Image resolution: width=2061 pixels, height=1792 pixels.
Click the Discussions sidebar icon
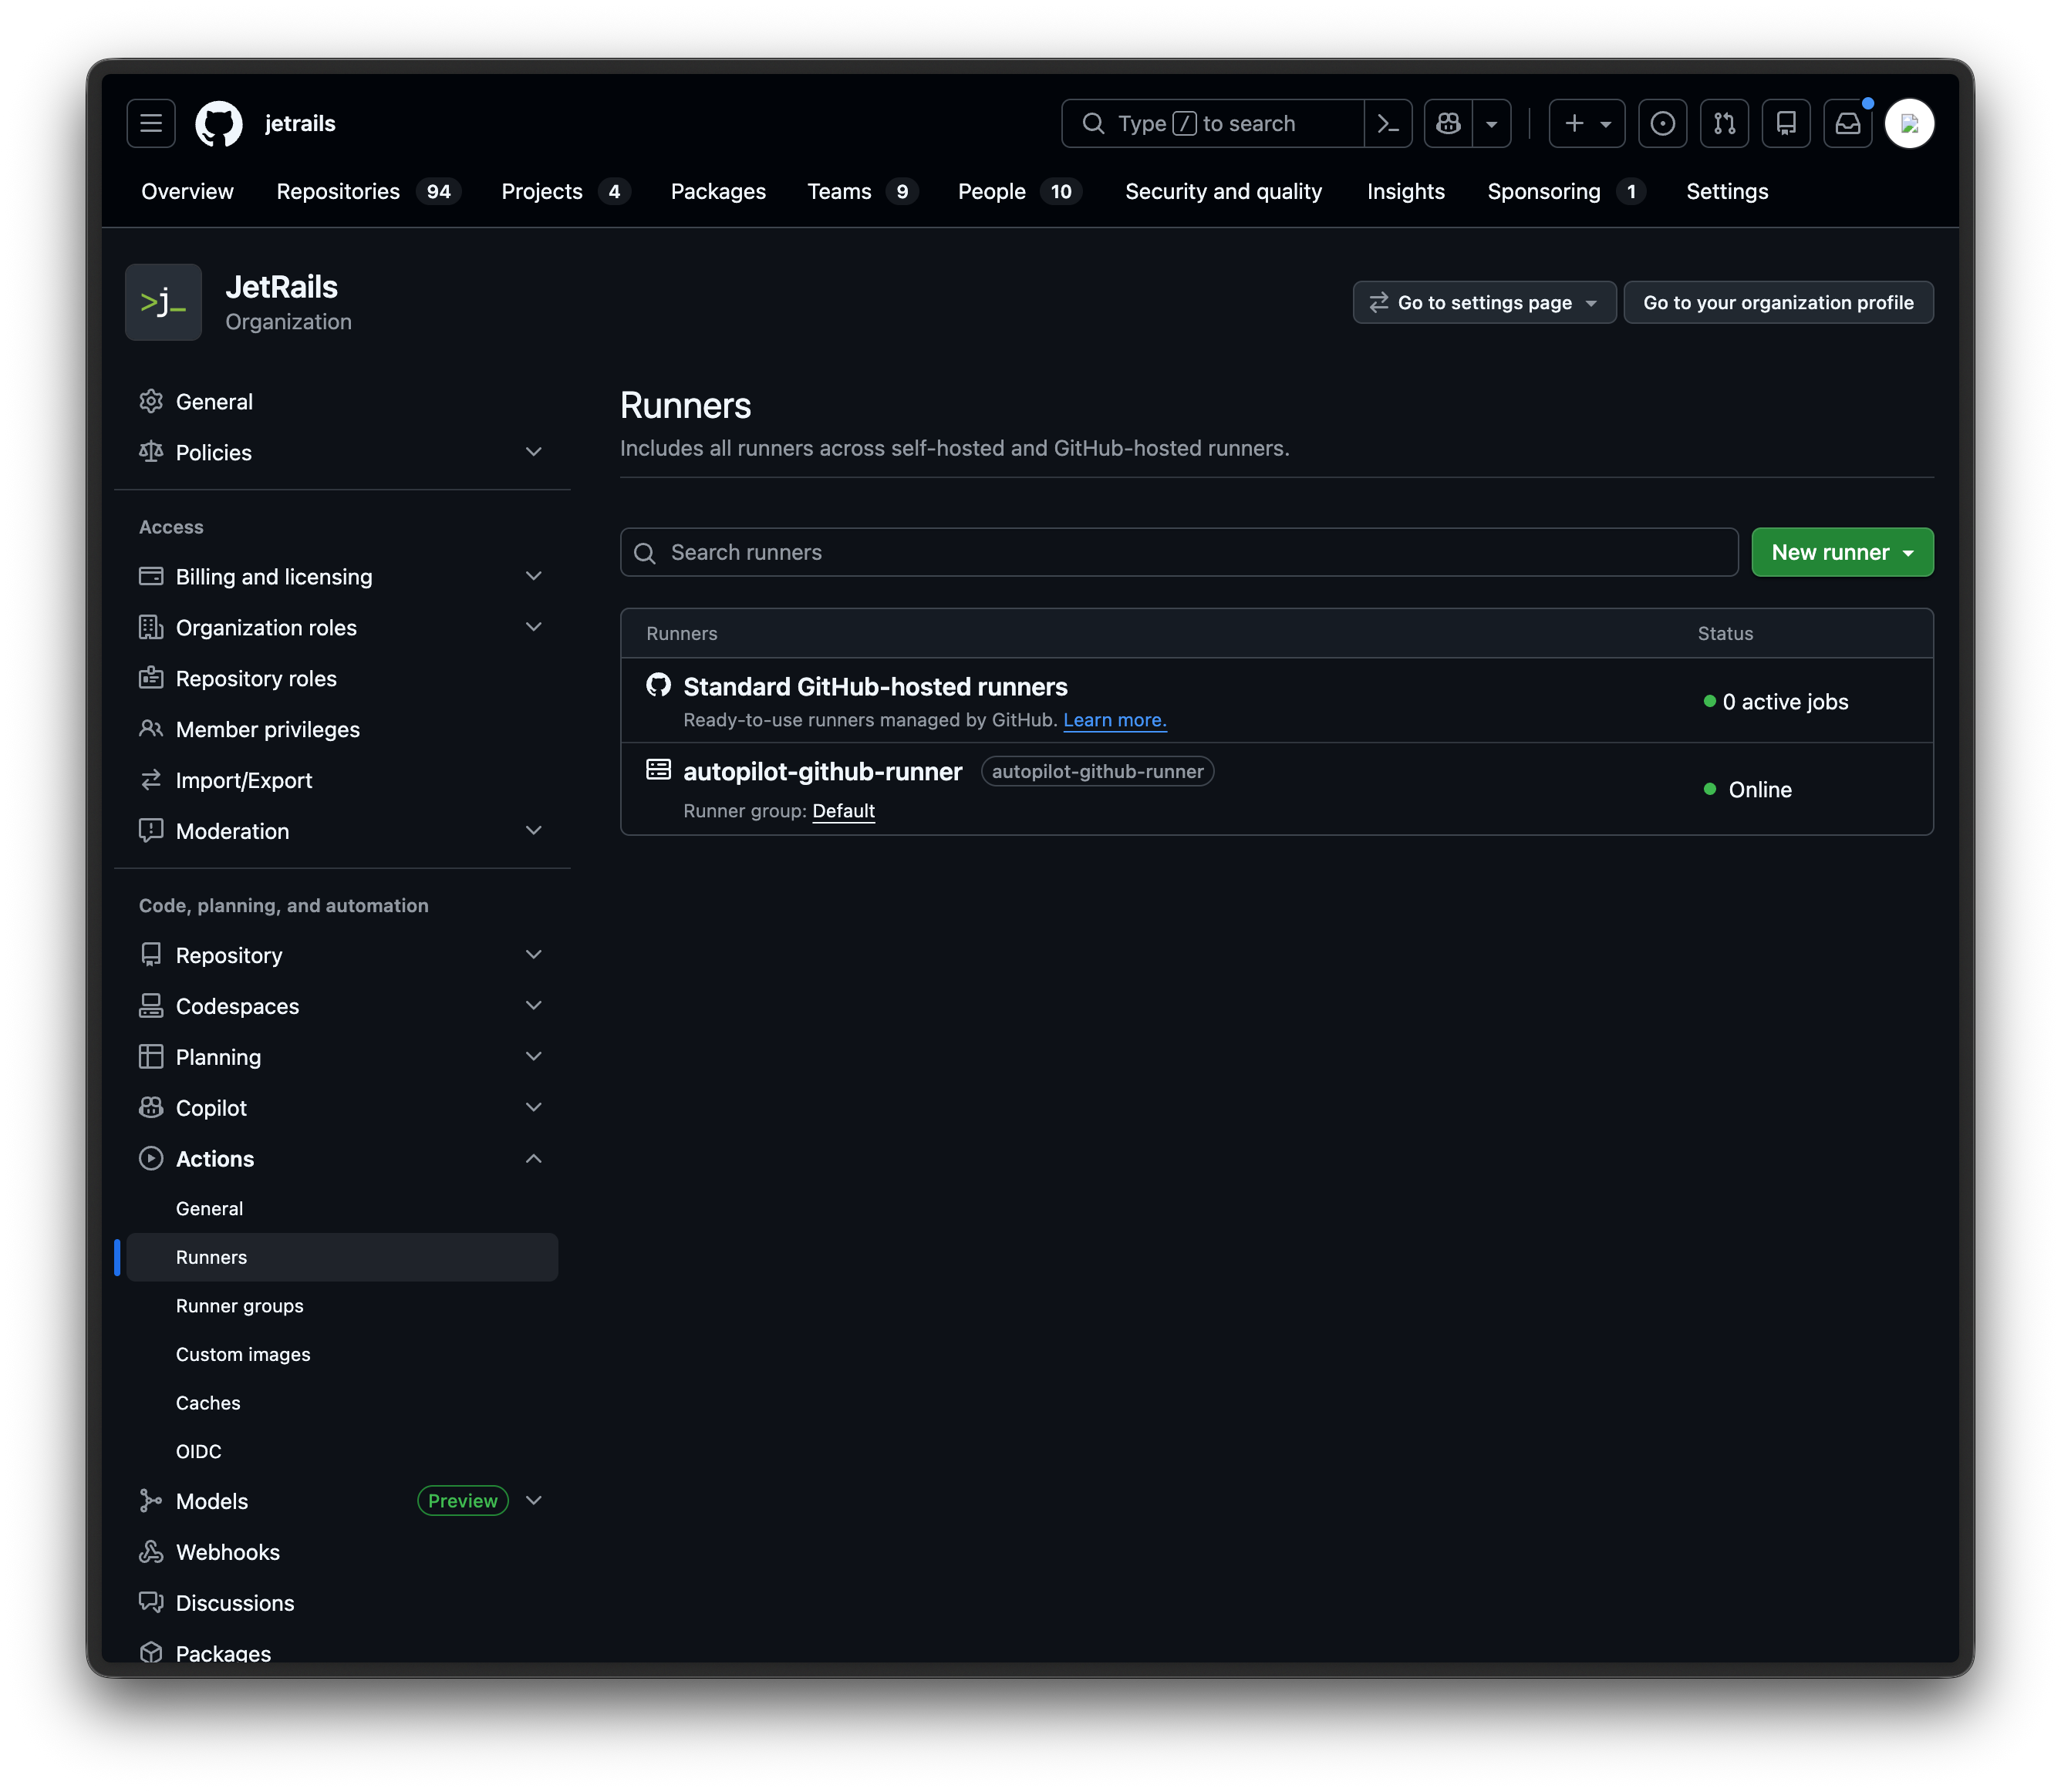pos(151,1603)
